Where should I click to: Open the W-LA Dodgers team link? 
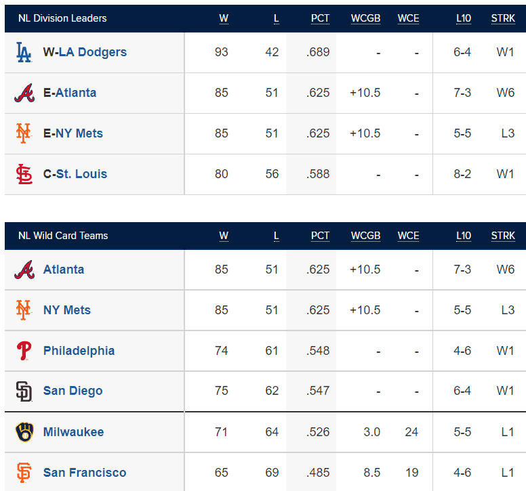[85, 52]
